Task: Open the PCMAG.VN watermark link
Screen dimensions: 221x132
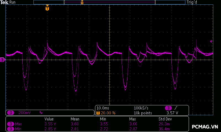Action: [205, 127]
